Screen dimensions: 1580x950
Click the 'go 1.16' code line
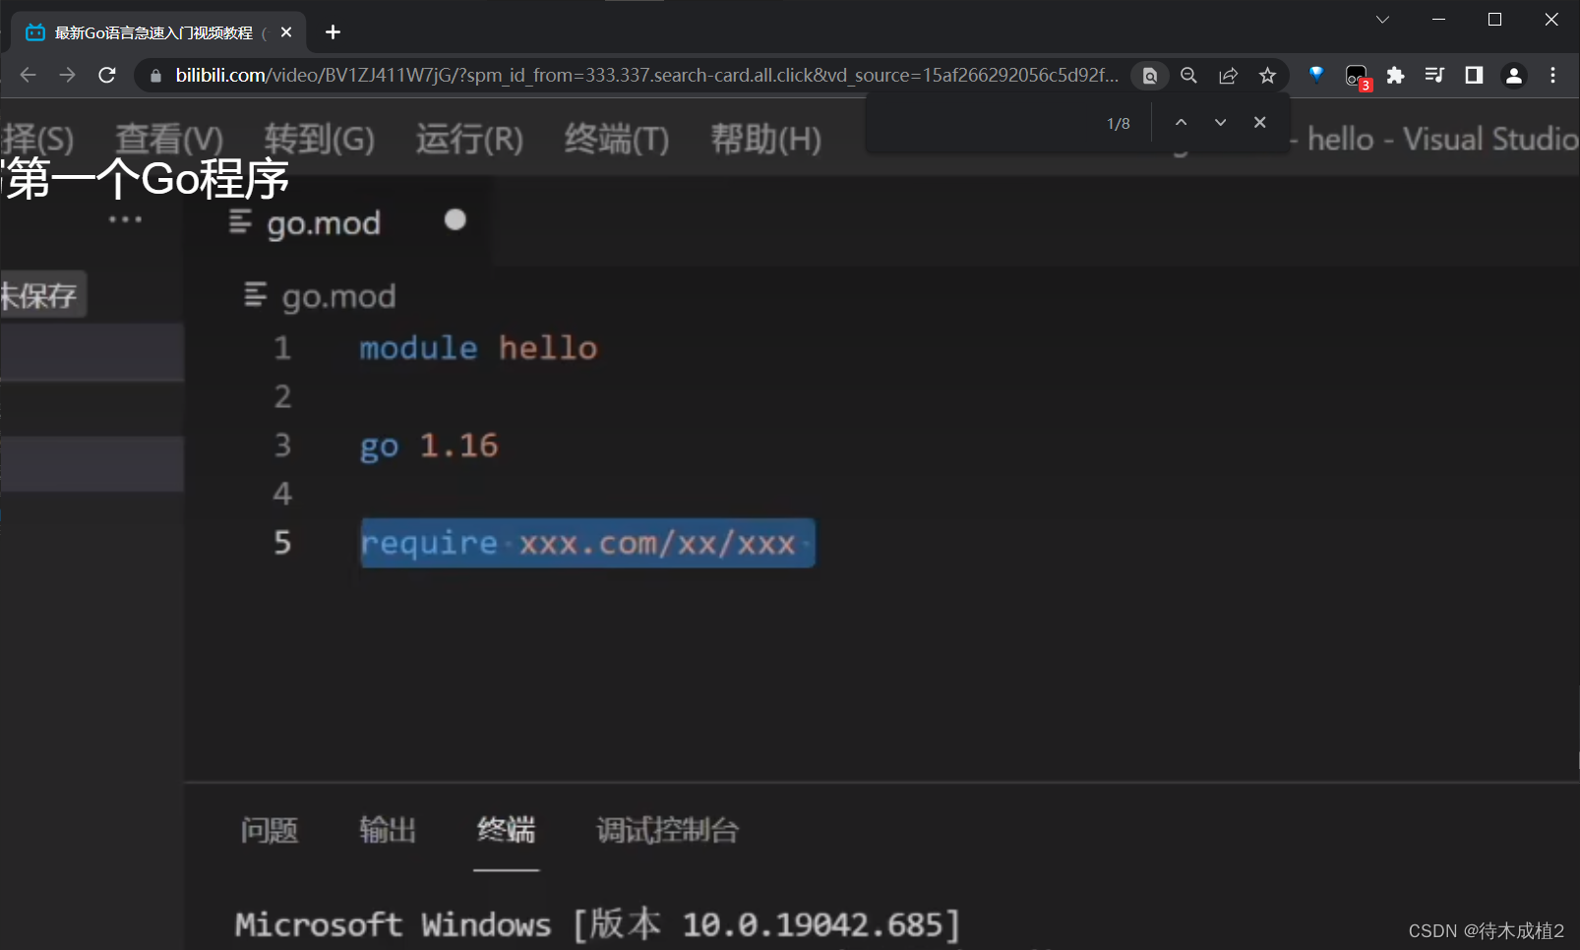[429, 445]
